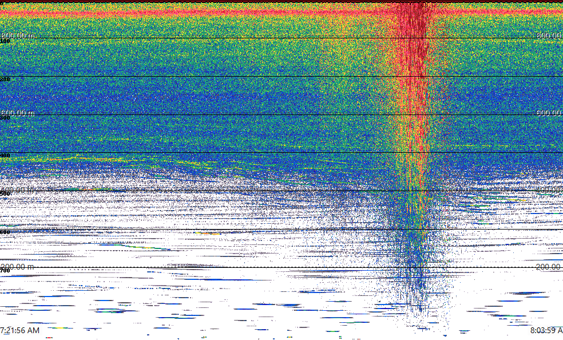Click the bold 0 tick at top-left
563x340 pixels.
coord(2,3)
